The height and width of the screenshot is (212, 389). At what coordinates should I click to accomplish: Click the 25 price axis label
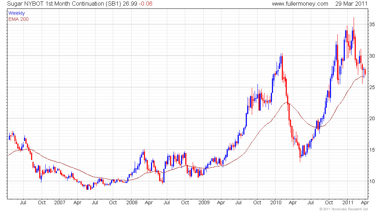(x=372, y=87)
